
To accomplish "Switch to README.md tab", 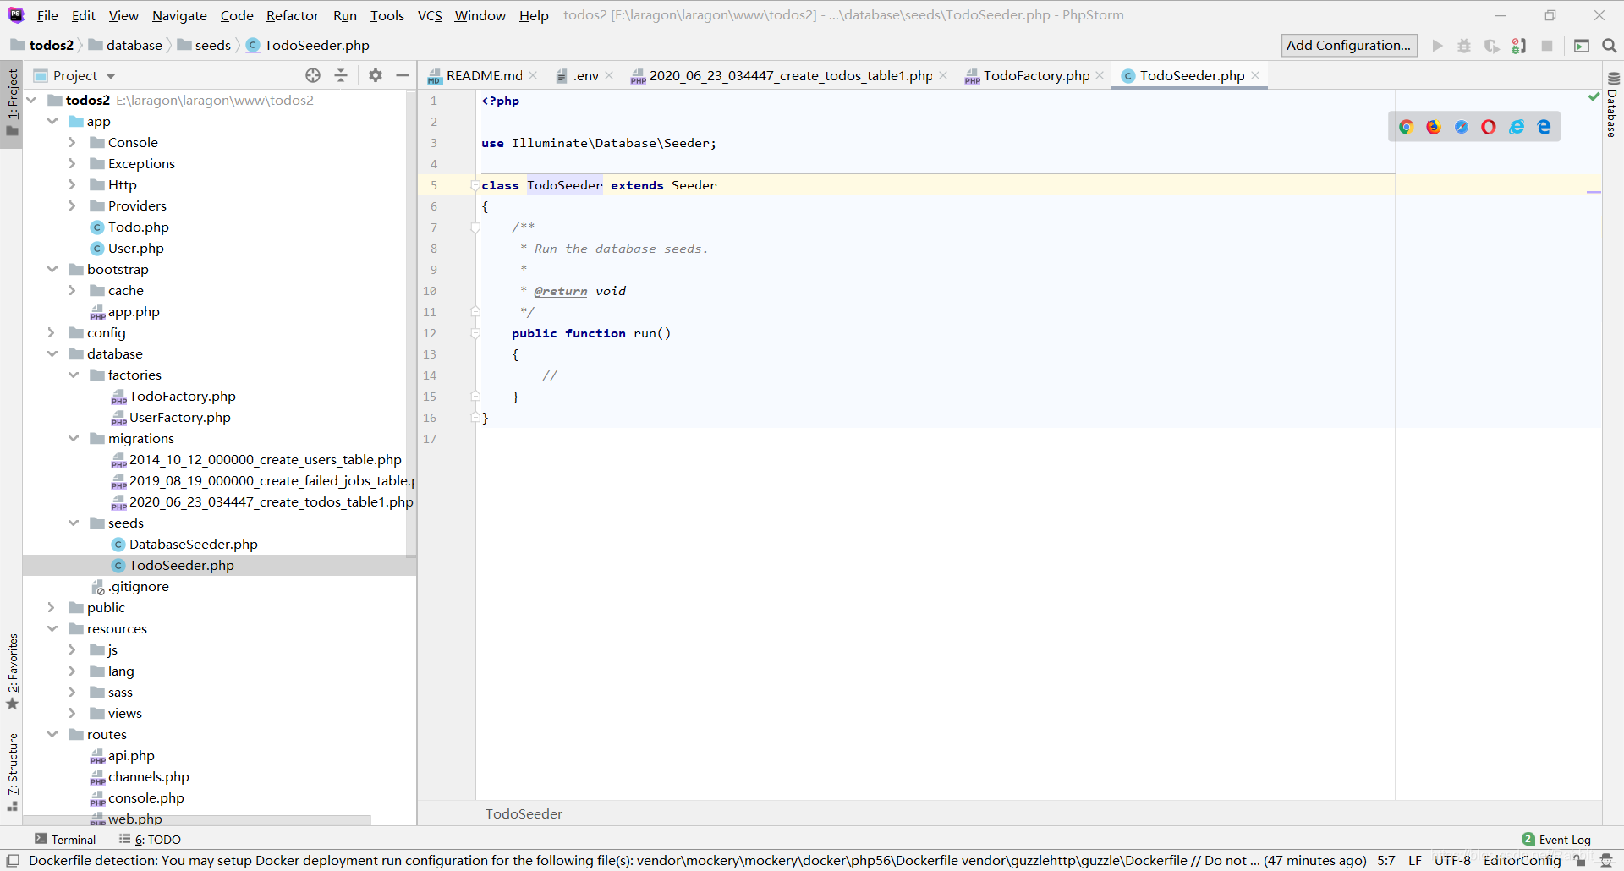I will [x=484, y=75].
